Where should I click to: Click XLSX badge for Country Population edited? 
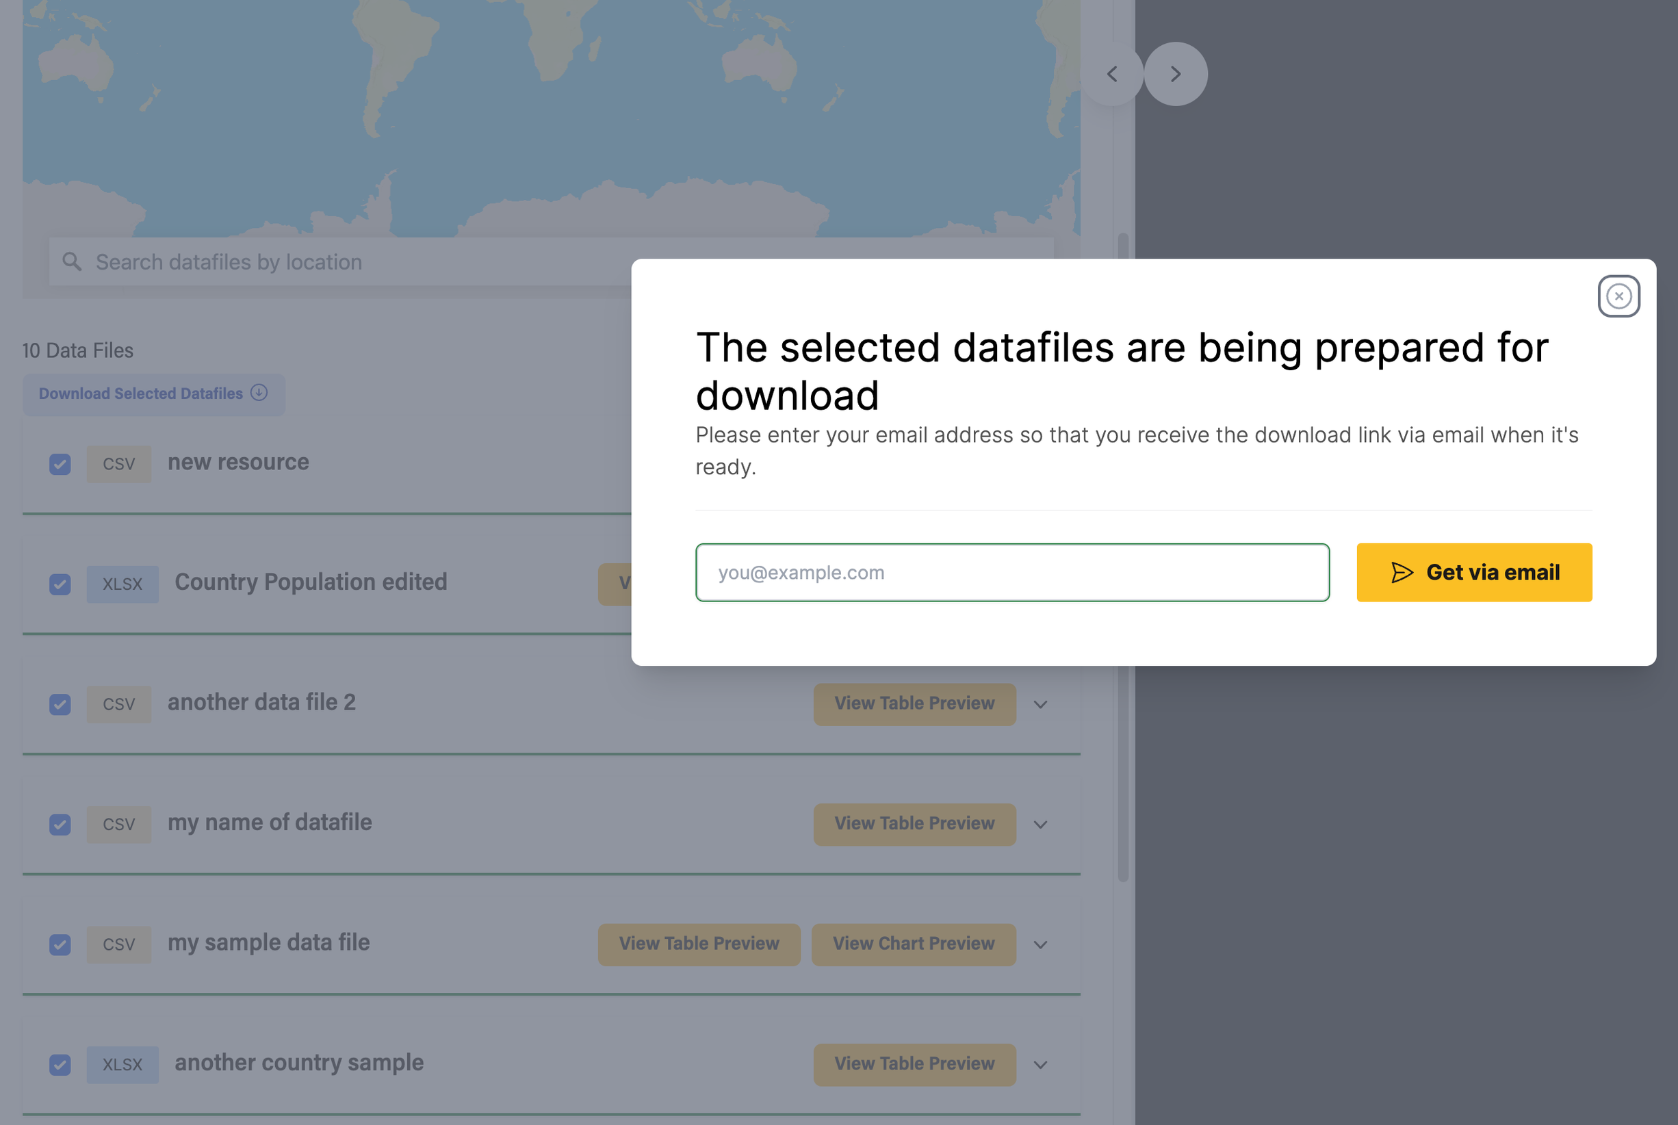click(122, 584)
